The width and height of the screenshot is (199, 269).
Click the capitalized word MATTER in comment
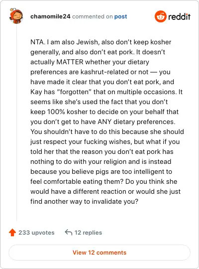click(x=70, y=62)
